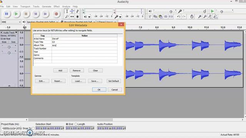Select the Multi-Tool asterisk icon
The height and width of the screenshot is (138, 246).
tap(77, 16)
